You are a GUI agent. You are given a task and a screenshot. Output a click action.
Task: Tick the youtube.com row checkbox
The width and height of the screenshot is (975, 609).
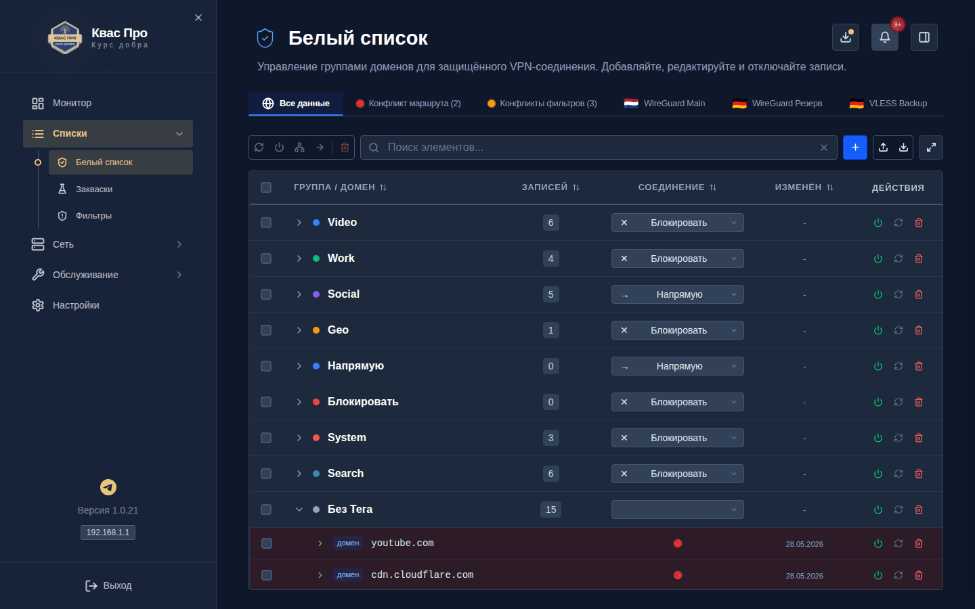point(267,543)
